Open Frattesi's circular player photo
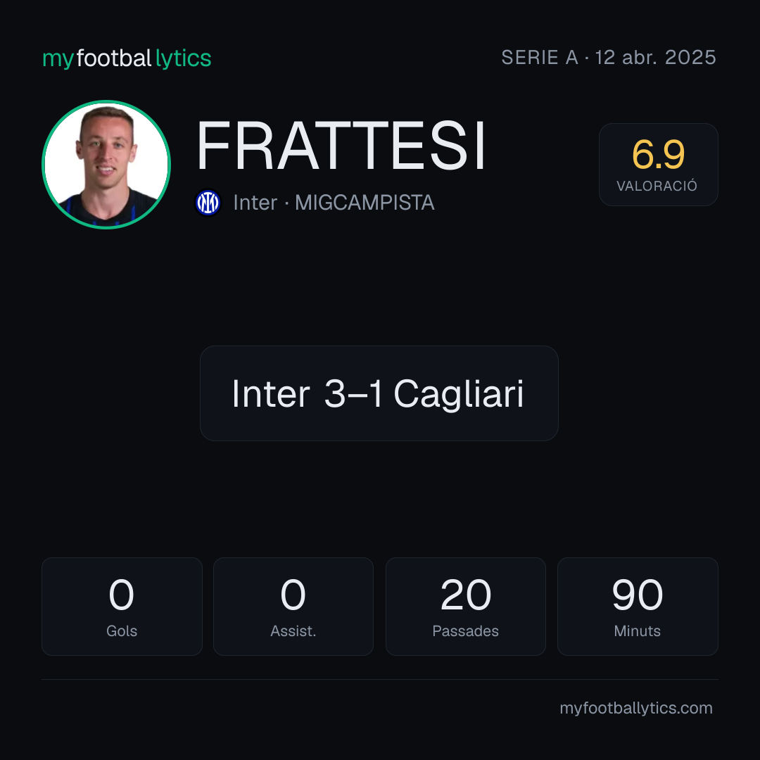This screenshot has width=760, height=760. pos(106,165)
